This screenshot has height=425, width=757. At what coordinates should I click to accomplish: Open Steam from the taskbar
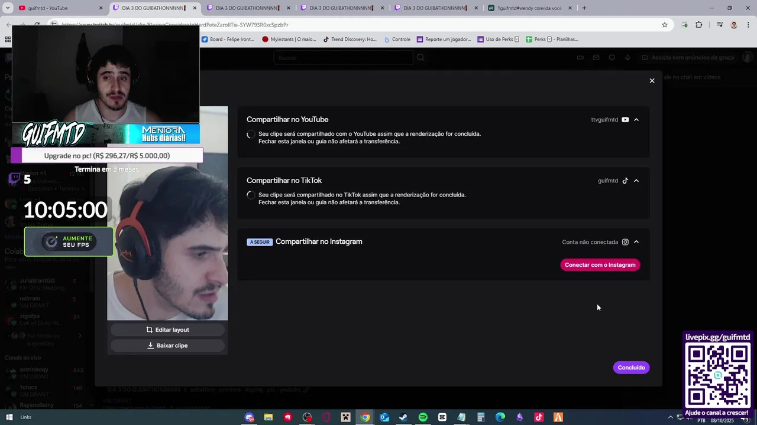point(403,417)
